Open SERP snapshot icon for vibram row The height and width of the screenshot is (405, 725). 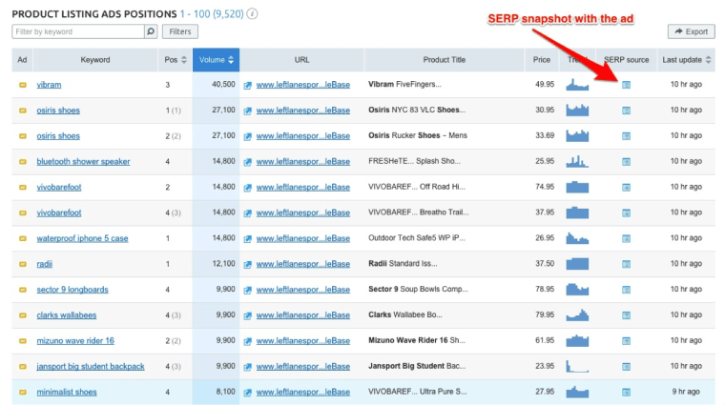click(x=626, y=85)
